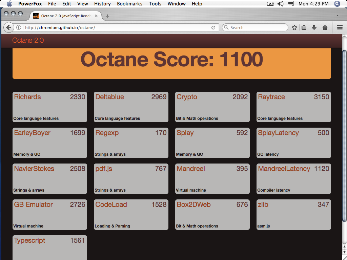Open the SplayLatency benchmark link
The height and width of the screenshot is (260, 347).
click(279, 133)
